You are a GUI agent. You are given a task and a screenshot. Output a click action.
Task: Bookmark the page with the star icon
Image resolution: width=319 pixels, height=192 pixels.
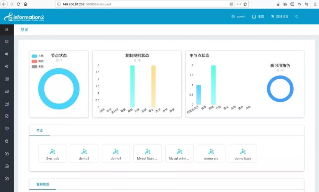[x=245, y=4]
